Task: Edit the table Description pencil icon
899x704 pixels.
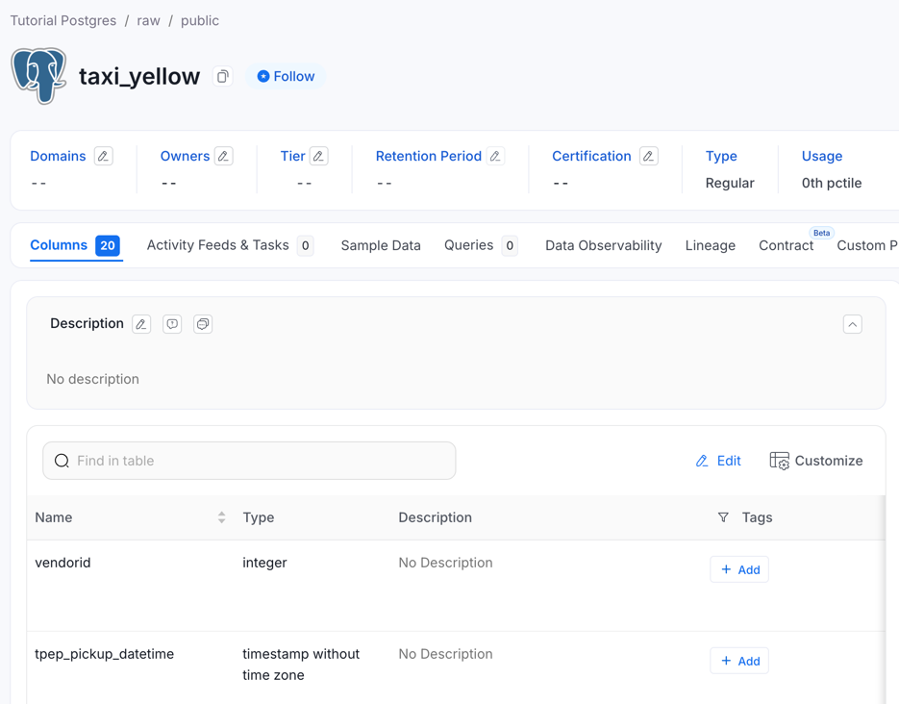Action: pos(141,324)
